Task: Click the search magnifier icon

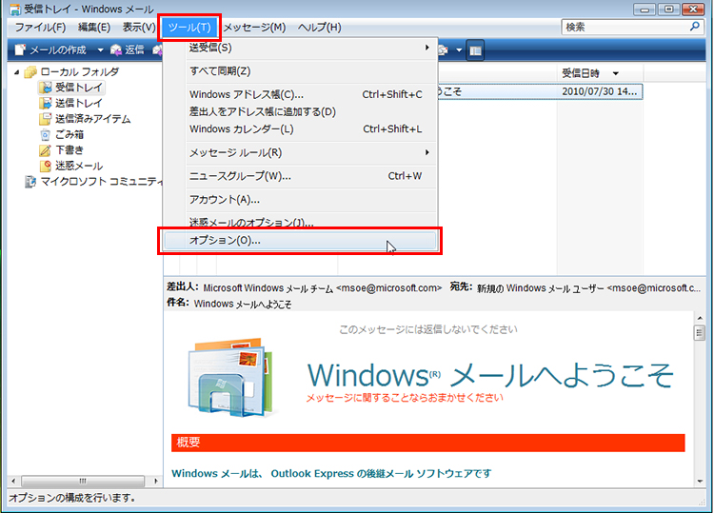Action: tap(694, 27)
